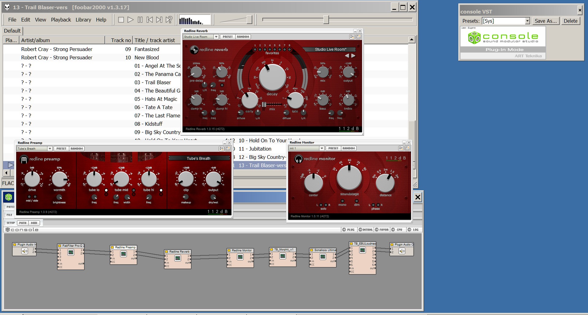The width and height of the screenshot is (588, 315).
Task: Select the Default playlist tab
Action: pyautogui.click(x=12, y=31)
